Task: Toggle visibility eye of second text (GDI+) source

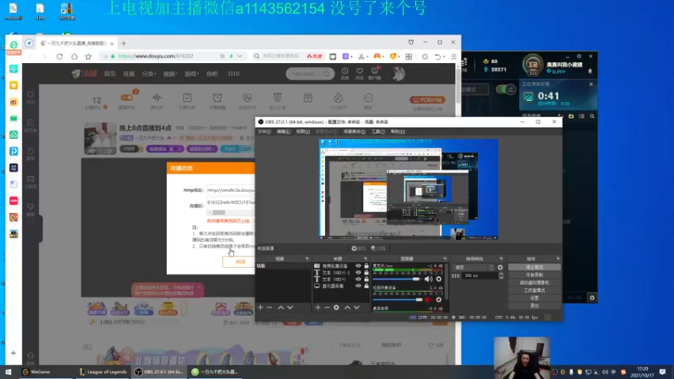Action: click(358, 280)
